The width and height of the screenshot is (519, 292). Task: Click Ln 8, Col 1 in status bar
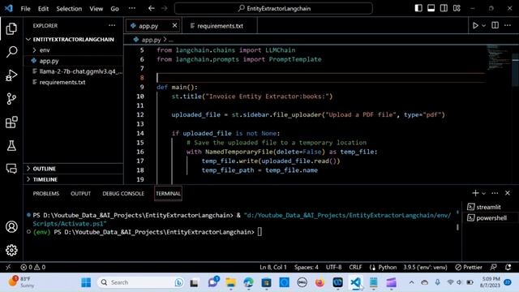pos(273,267)
